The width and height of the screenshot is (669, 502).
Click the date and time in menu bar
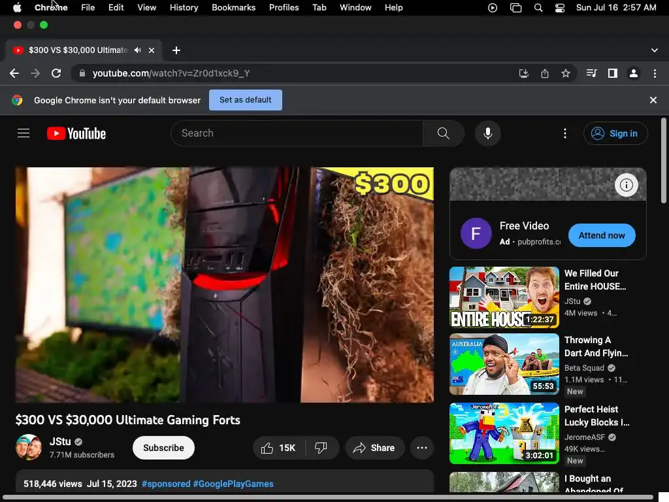point(616,7)
